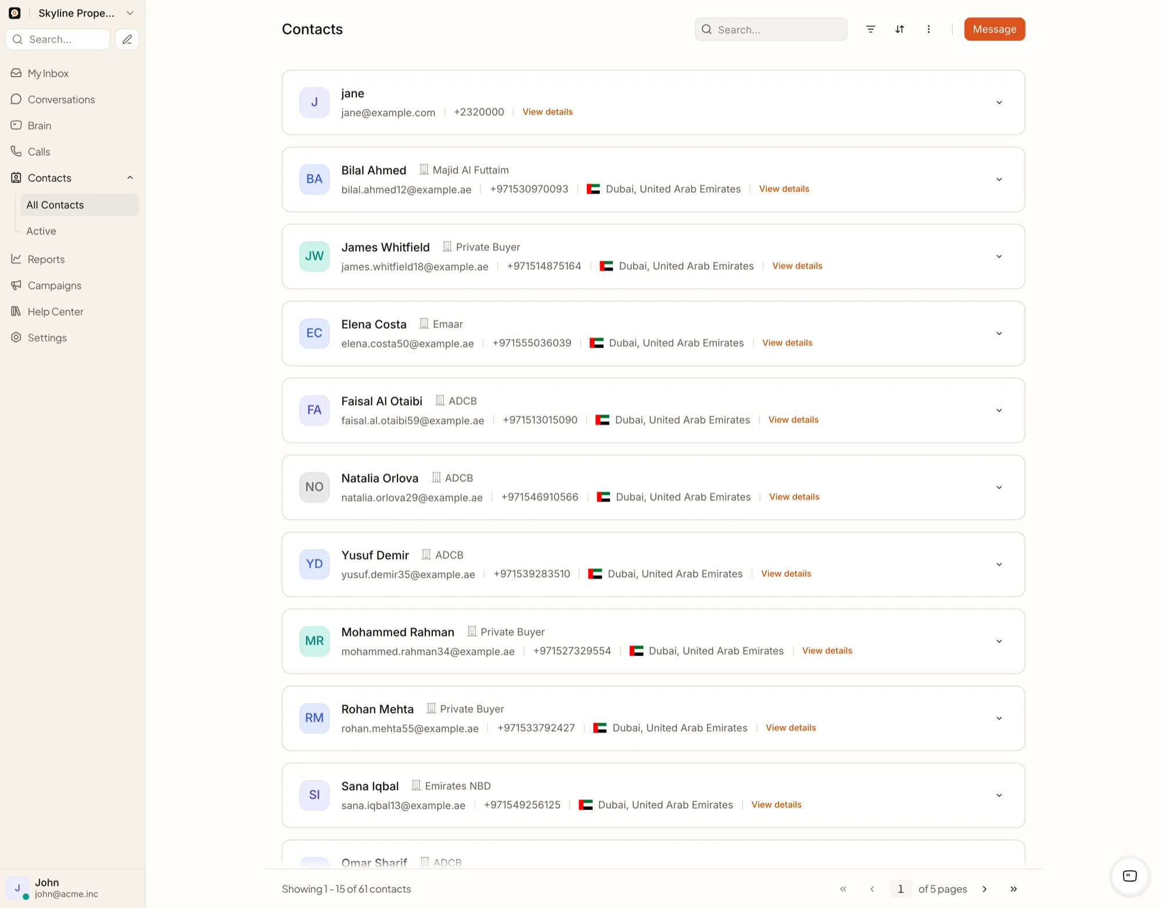
Task: View details for Sana Iqbal
Action: (x=776, y=805)
